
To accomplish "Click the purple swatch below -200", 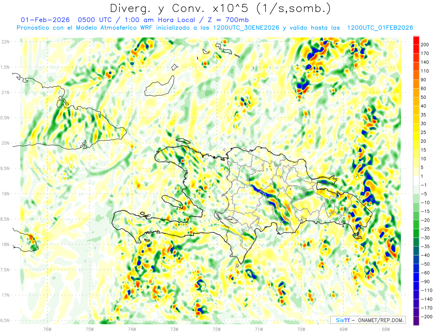I will [x=416, y=321].
